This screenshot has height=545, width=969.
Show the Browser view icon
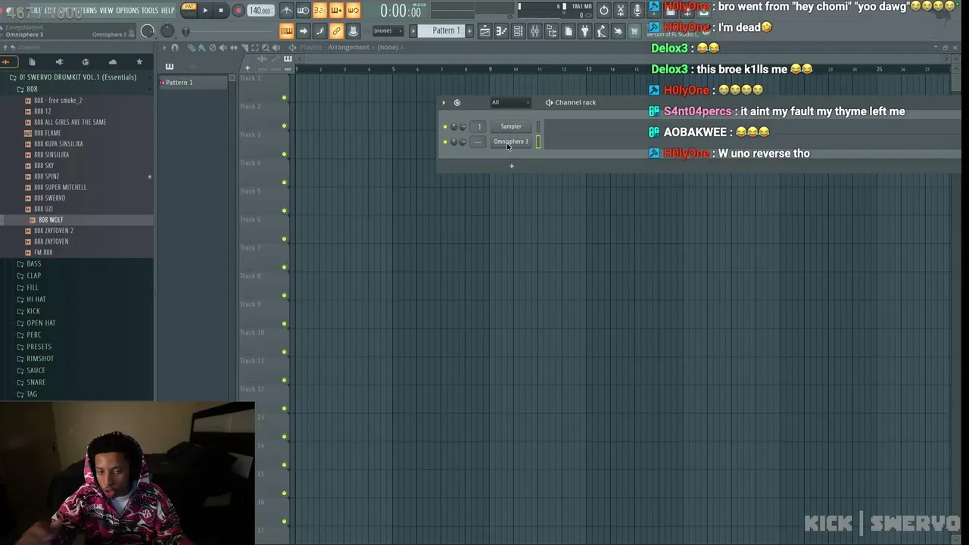pyautogui.click(x=551, y=31)
